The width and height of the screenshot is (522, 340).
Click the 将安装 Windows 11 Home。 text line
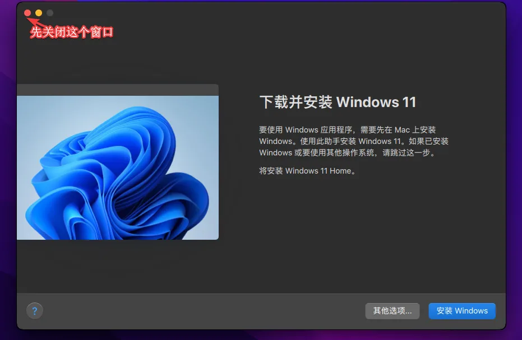(x=307, y=171)
